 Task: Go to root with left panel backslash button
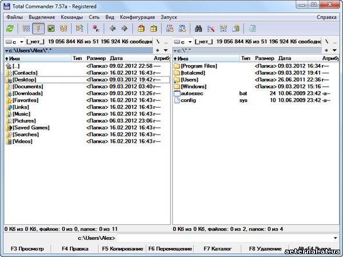(158, 42)
